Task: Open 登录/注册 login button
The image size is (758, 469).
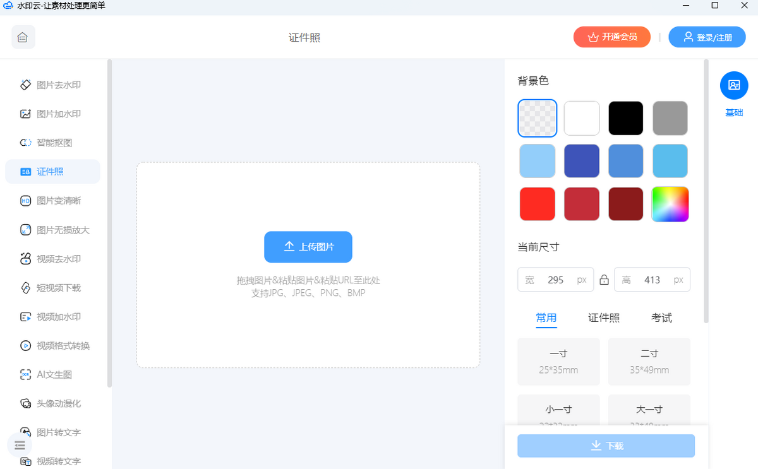Action: (x=707, y=37)
